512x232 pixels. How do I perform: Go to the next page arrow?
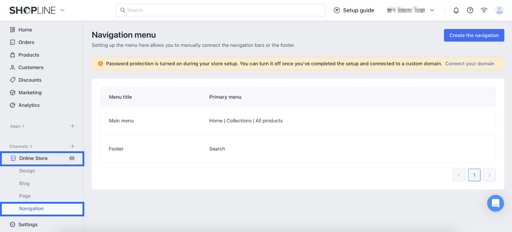[490, 175]
